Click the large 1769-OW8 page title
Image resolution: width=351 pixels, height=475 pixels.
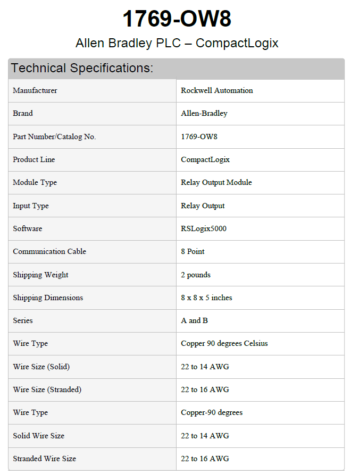[x=177, y=19]
